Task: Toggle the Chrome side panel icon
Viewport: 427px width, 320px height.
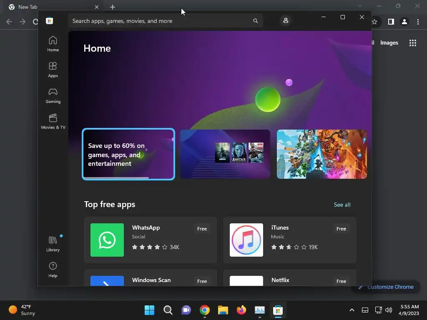Action: point(391,22)
